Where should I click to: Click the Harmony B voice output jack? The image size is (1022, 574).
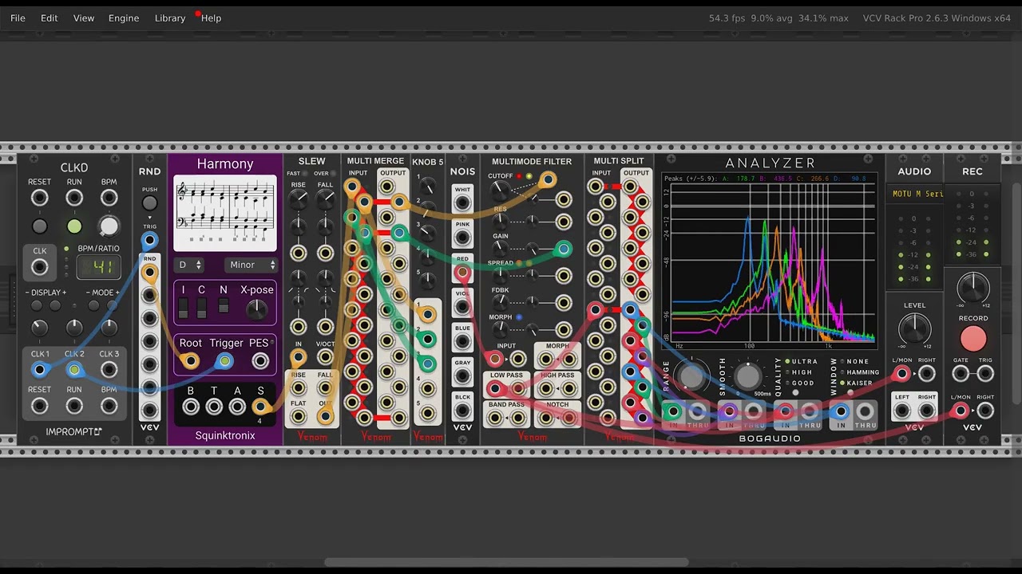pos(190,407)
